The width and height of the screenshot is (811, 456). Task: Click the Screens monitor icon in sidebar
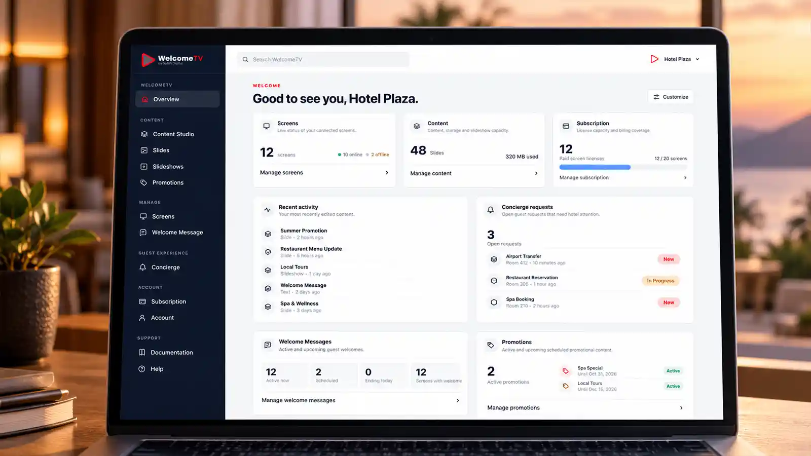click(x=143, y=216)
